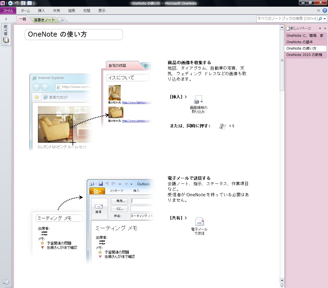Click the vertical scrollbar thumb
The image size is (328, 288).
pos(282,60)
